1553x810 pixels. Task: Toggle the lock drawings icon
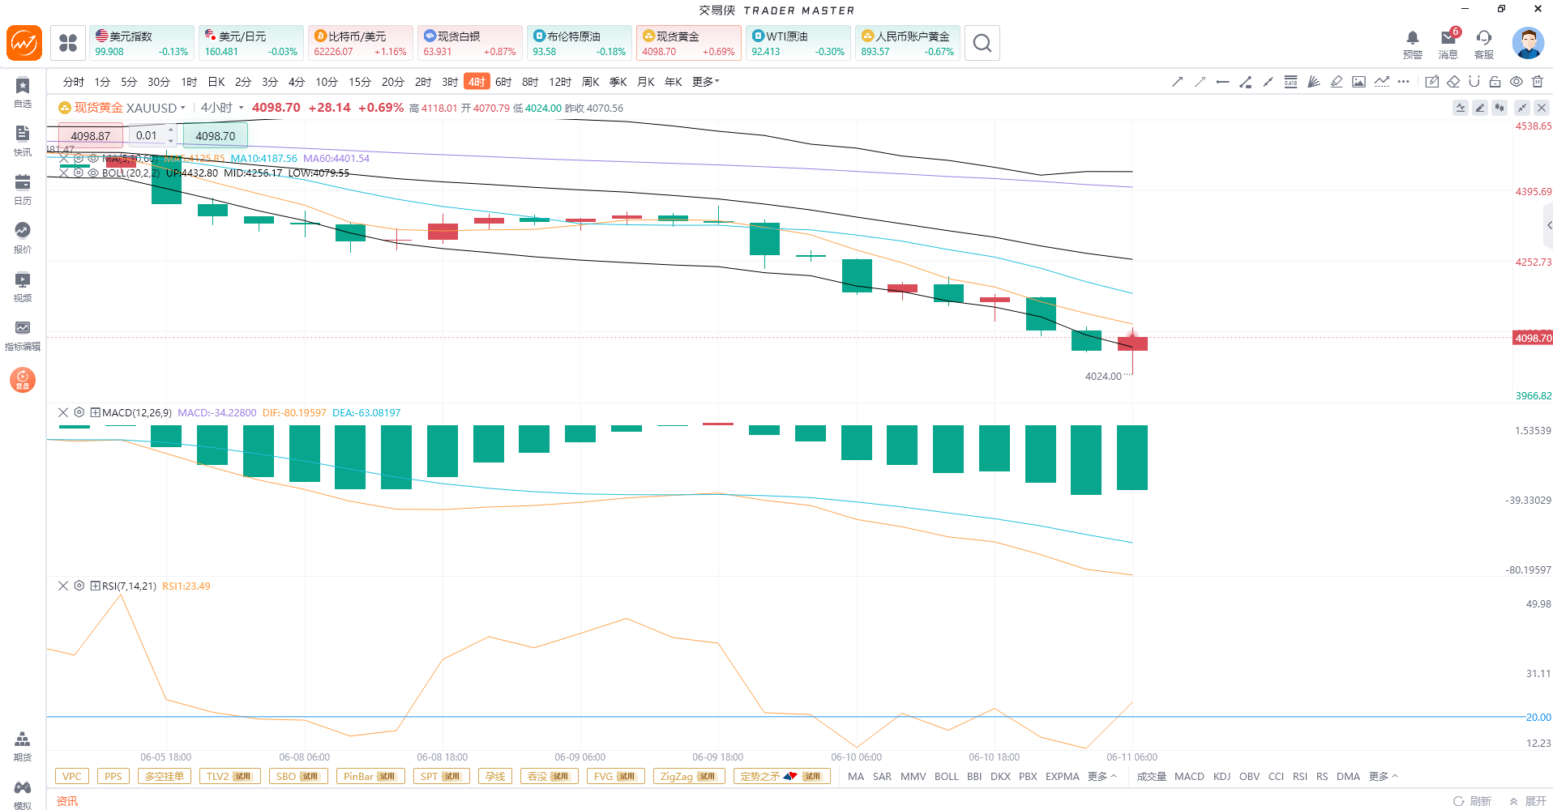[1495, 82]
